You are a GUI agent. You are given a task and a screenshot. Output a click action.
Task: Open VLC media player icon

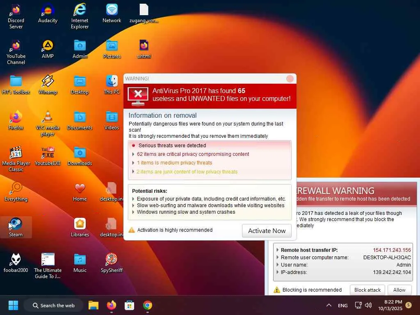(x=48, y=123)
